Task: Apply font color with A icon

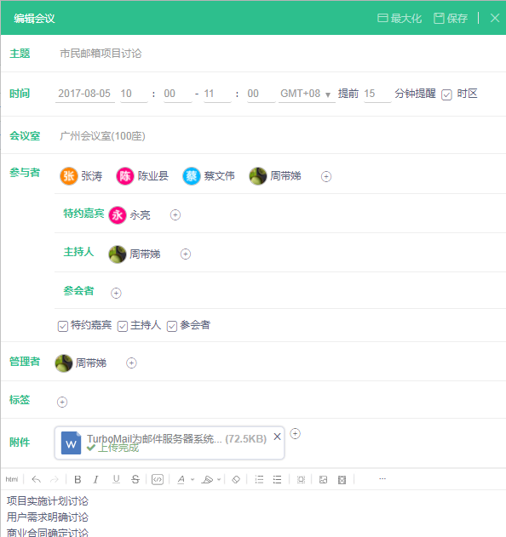Action: (181, 479)
